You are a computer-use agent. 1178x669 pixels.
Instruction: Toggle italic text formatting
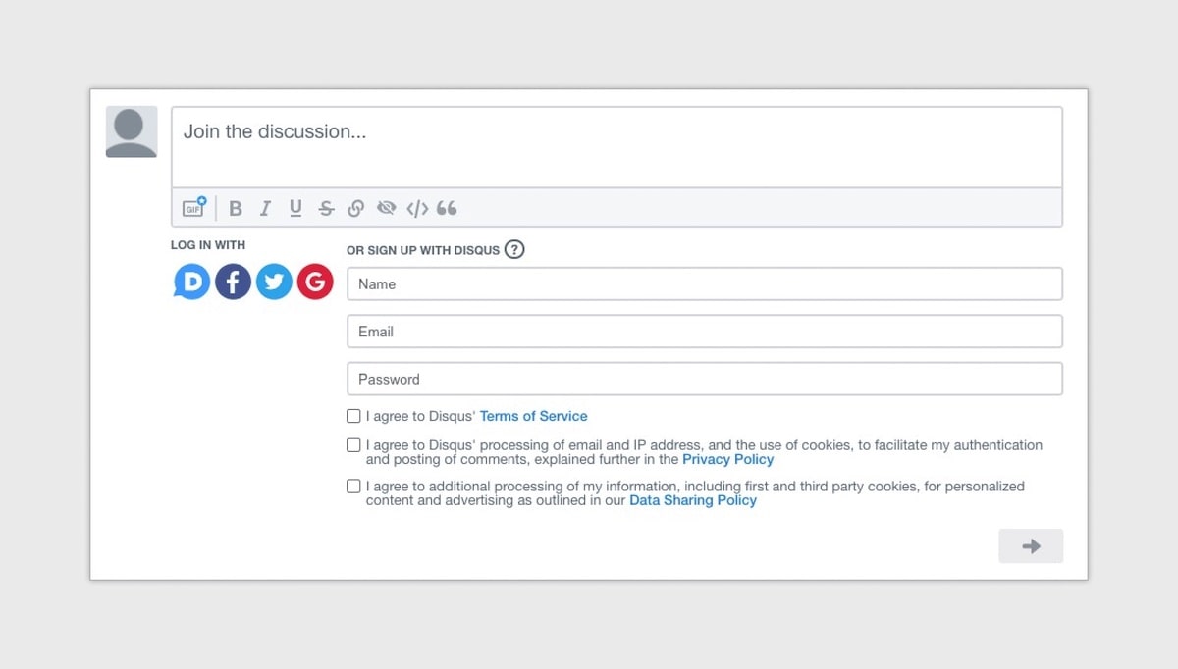(x=265, y=208)
